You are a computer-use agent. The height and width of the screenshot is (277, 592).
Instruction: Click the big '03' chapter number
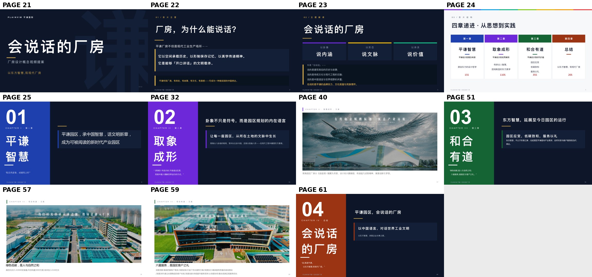pos(461,117)
